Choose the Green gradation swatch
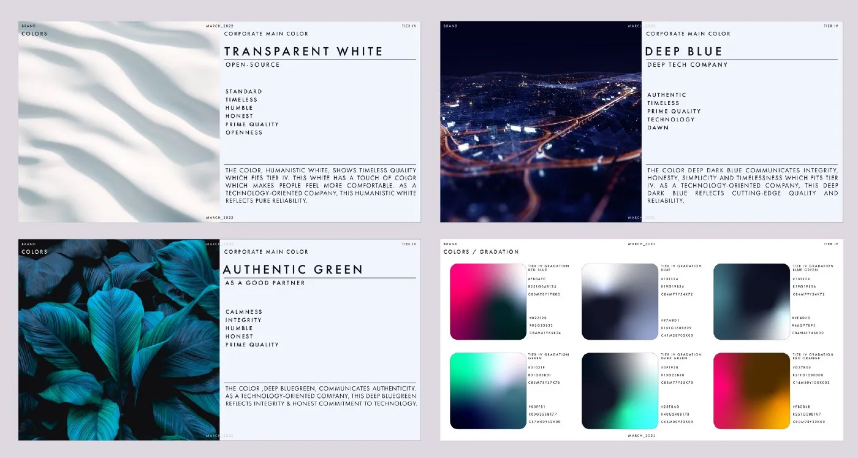This screenshot has height=458, width=858. coord(488,391)
